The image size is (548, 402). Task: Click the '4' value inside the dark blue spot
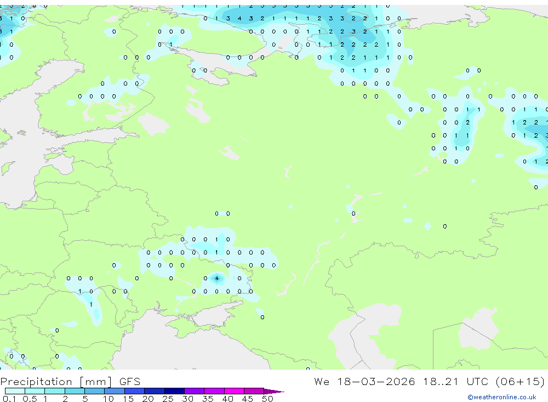click(x=216, y=279)
